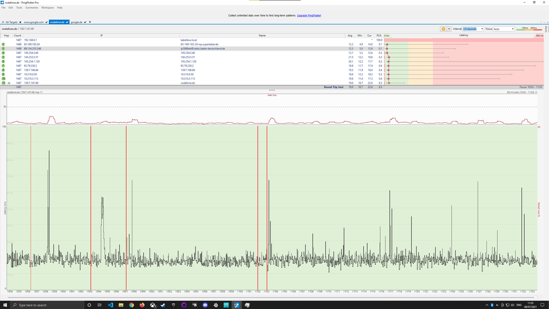Switch to the www.google.com target tab

tap(34, 22)
